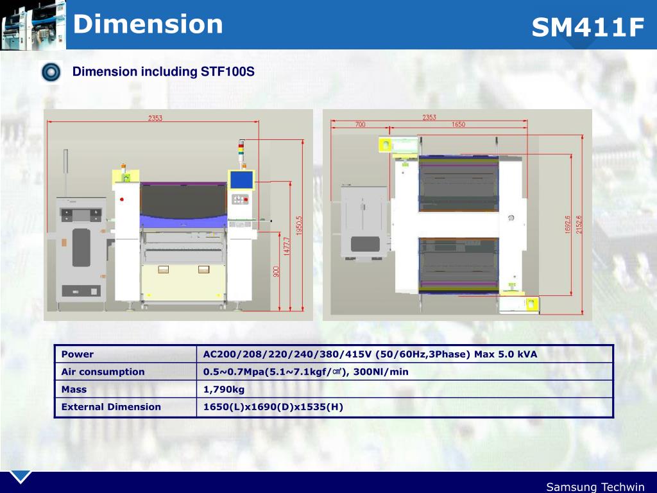
Task: Open the front view dimension drawing
Action: tap(178, 215)
